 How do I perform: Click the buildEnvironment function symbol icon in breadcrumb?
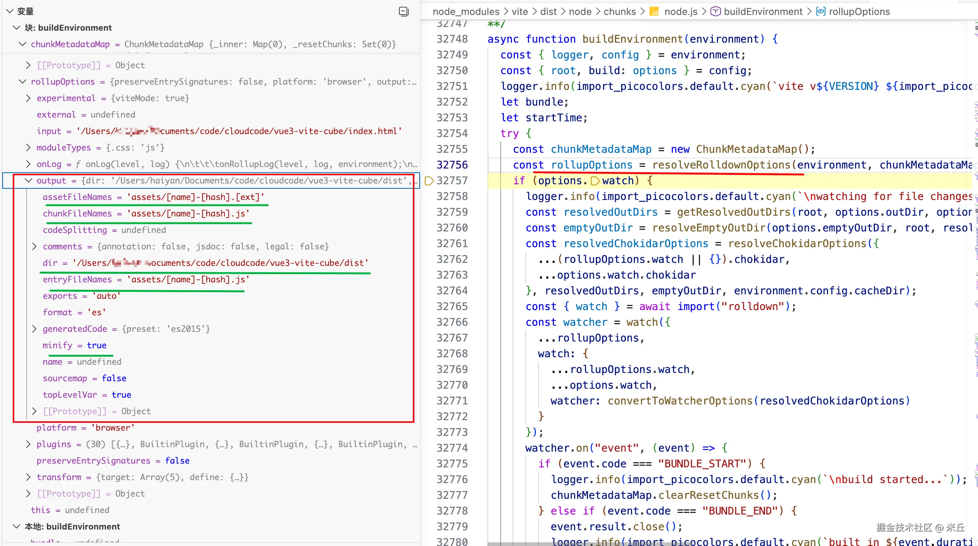coord(715,12)
